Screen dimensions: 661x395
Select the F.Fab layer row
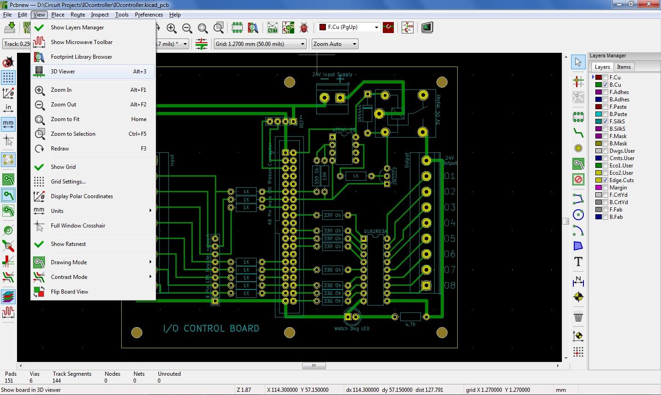[x=615, y=210]
